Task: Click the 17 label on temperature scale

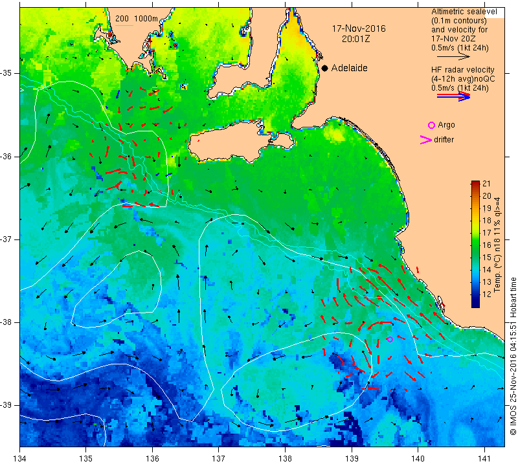Action: point(487,232)
